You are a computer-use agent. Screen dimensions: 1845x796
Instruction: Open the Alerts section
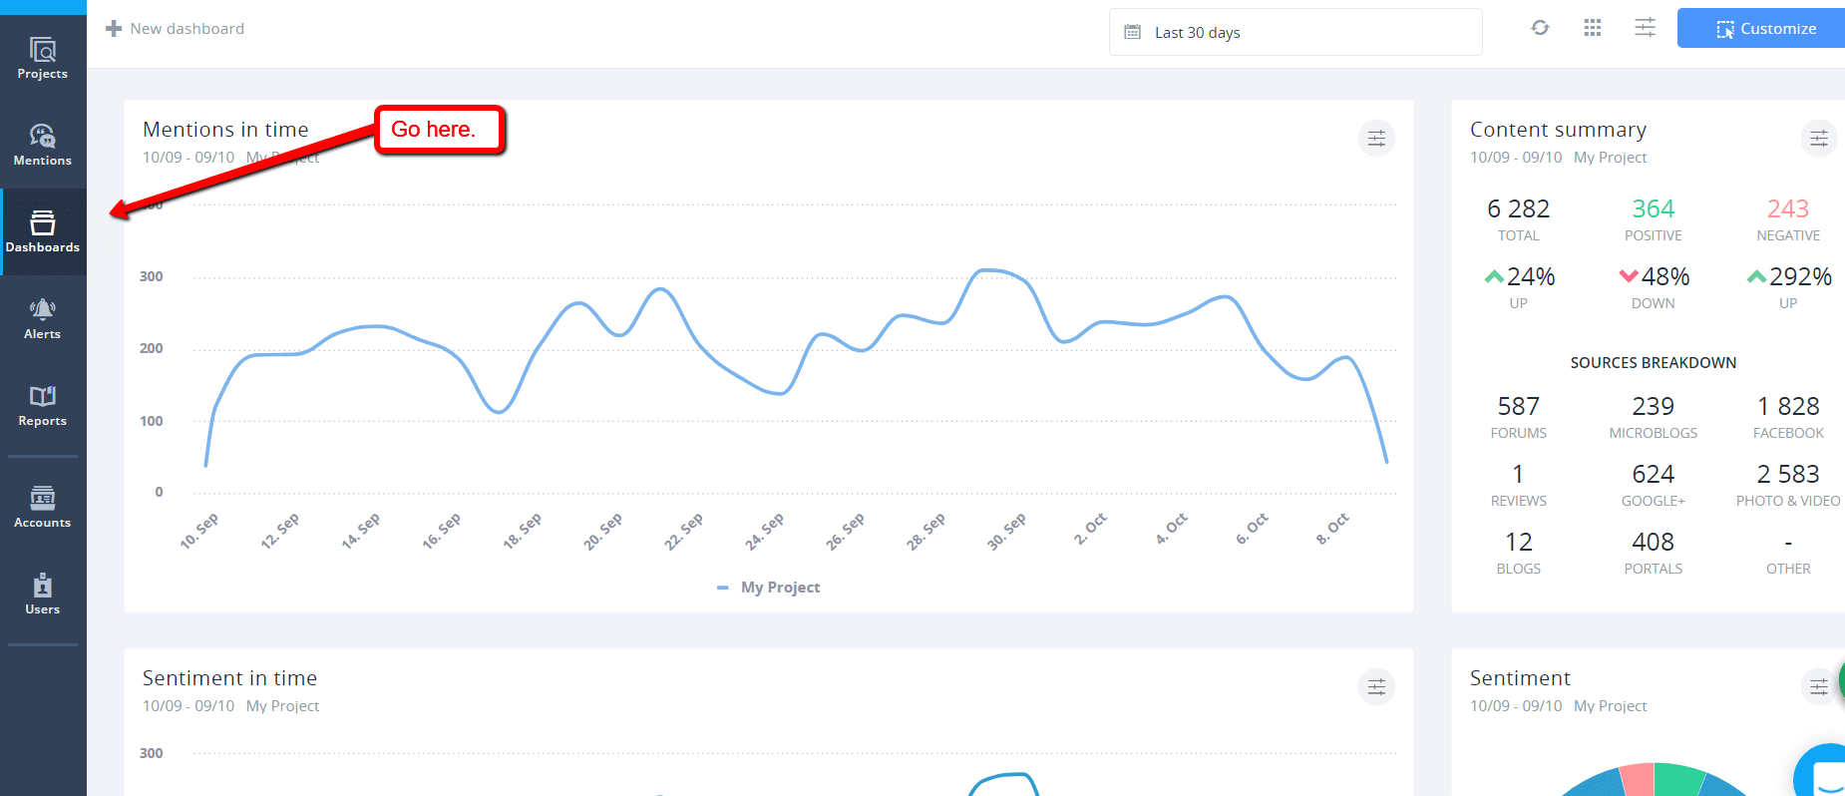(x=43, y=318)
